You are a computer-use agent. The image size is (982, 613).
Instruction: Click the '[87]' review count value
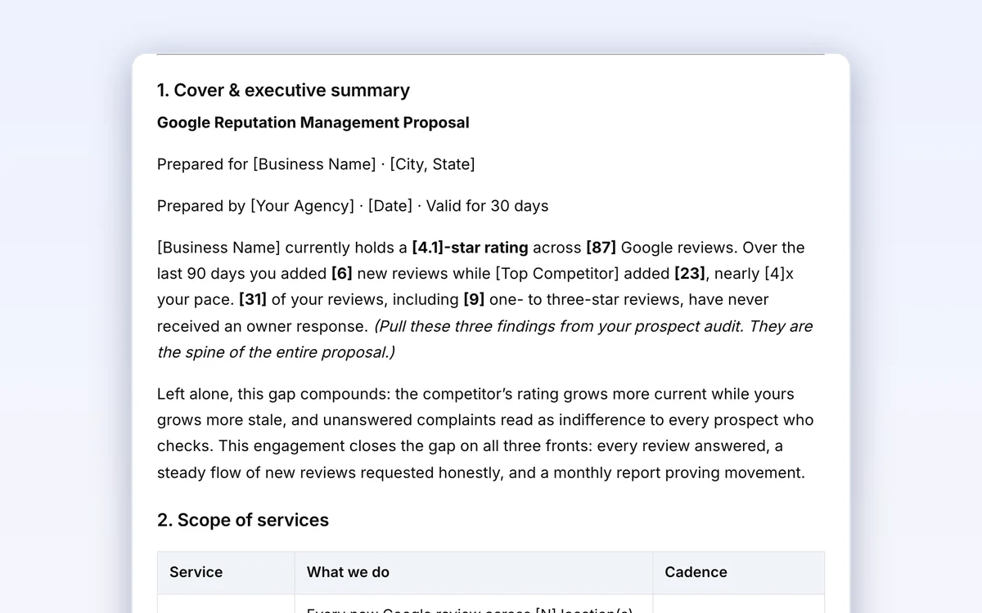coord(601,248)
